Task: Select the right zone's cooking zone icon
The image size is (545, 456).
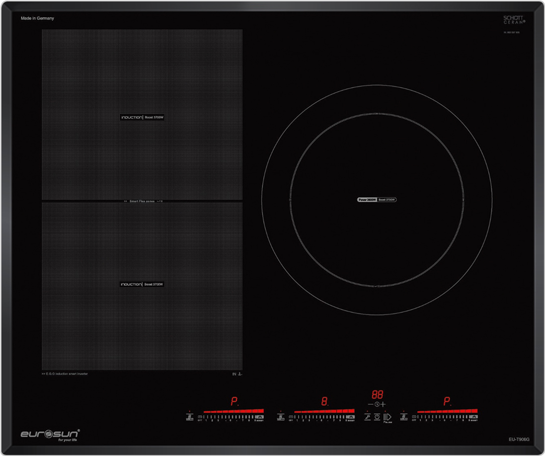Action: point(404,417)
